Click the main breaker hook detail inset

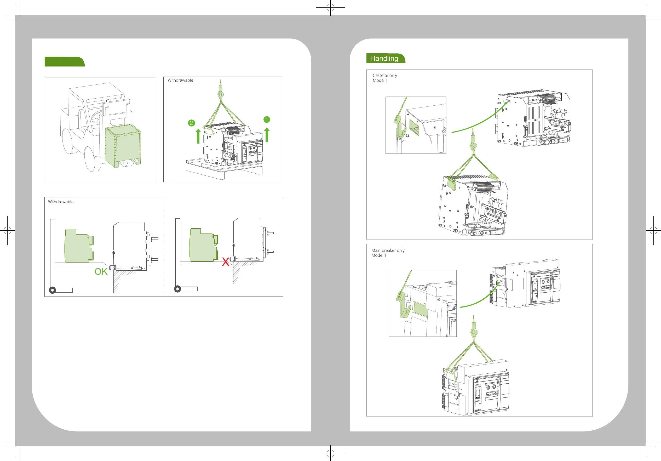tap(422, 303)
